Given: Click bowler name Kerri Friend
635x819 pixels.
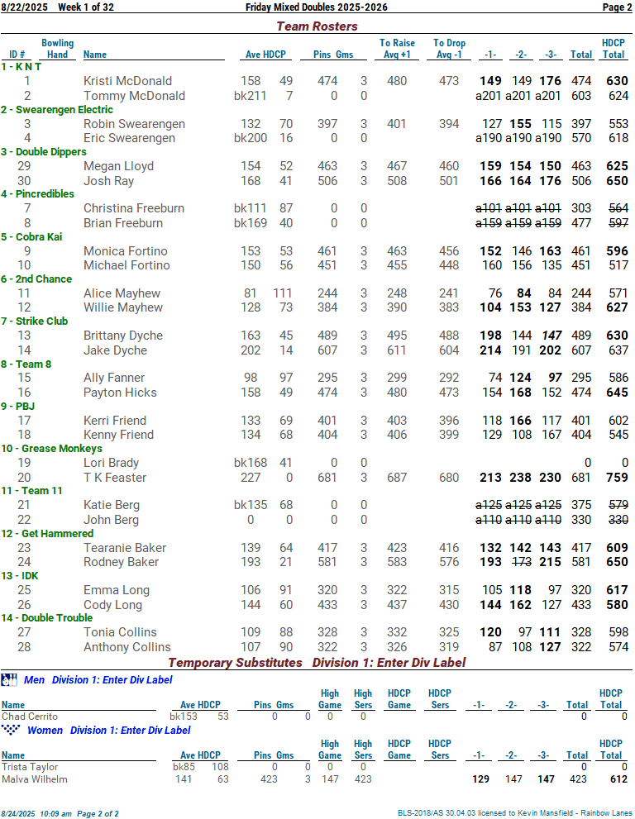Looking at the screenshot, I should (114, 421).
